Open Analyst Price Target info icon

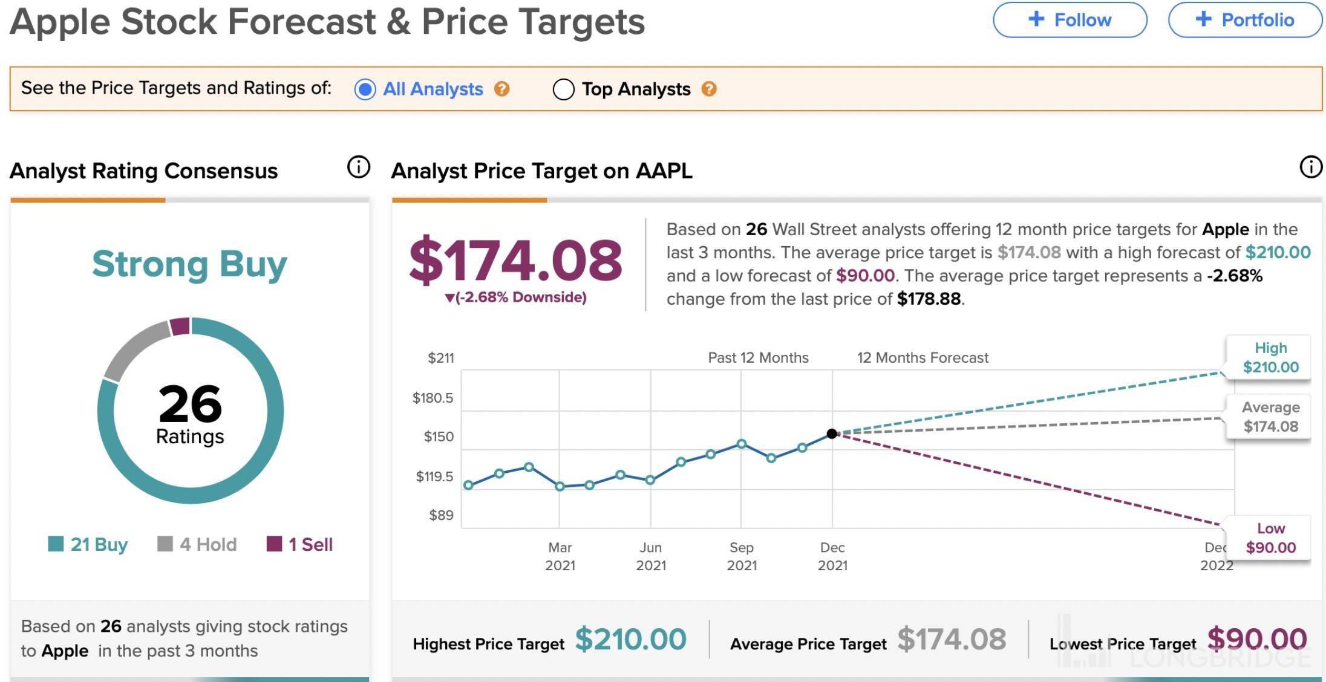[1311, 167]
